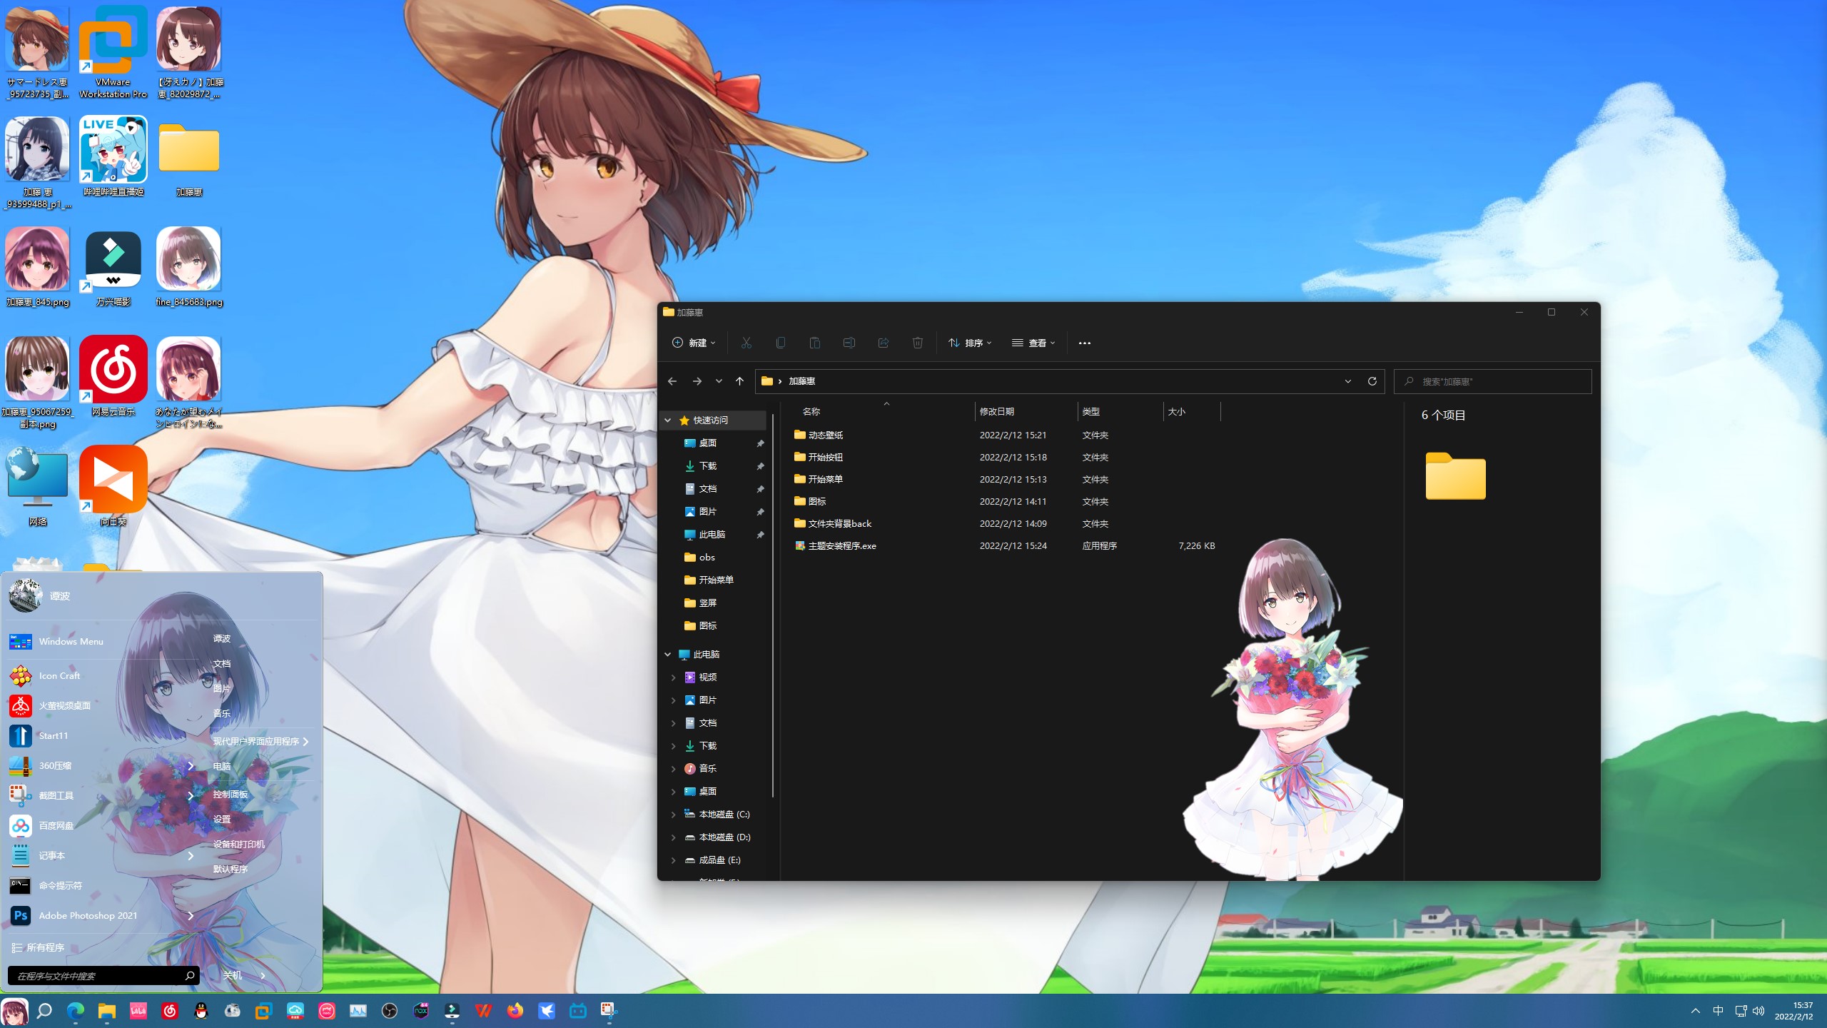Click the Rename icon in Explorer toolbar
Screen dimensions: 1827x1028
pyautogui.click(x=849, y=343)
